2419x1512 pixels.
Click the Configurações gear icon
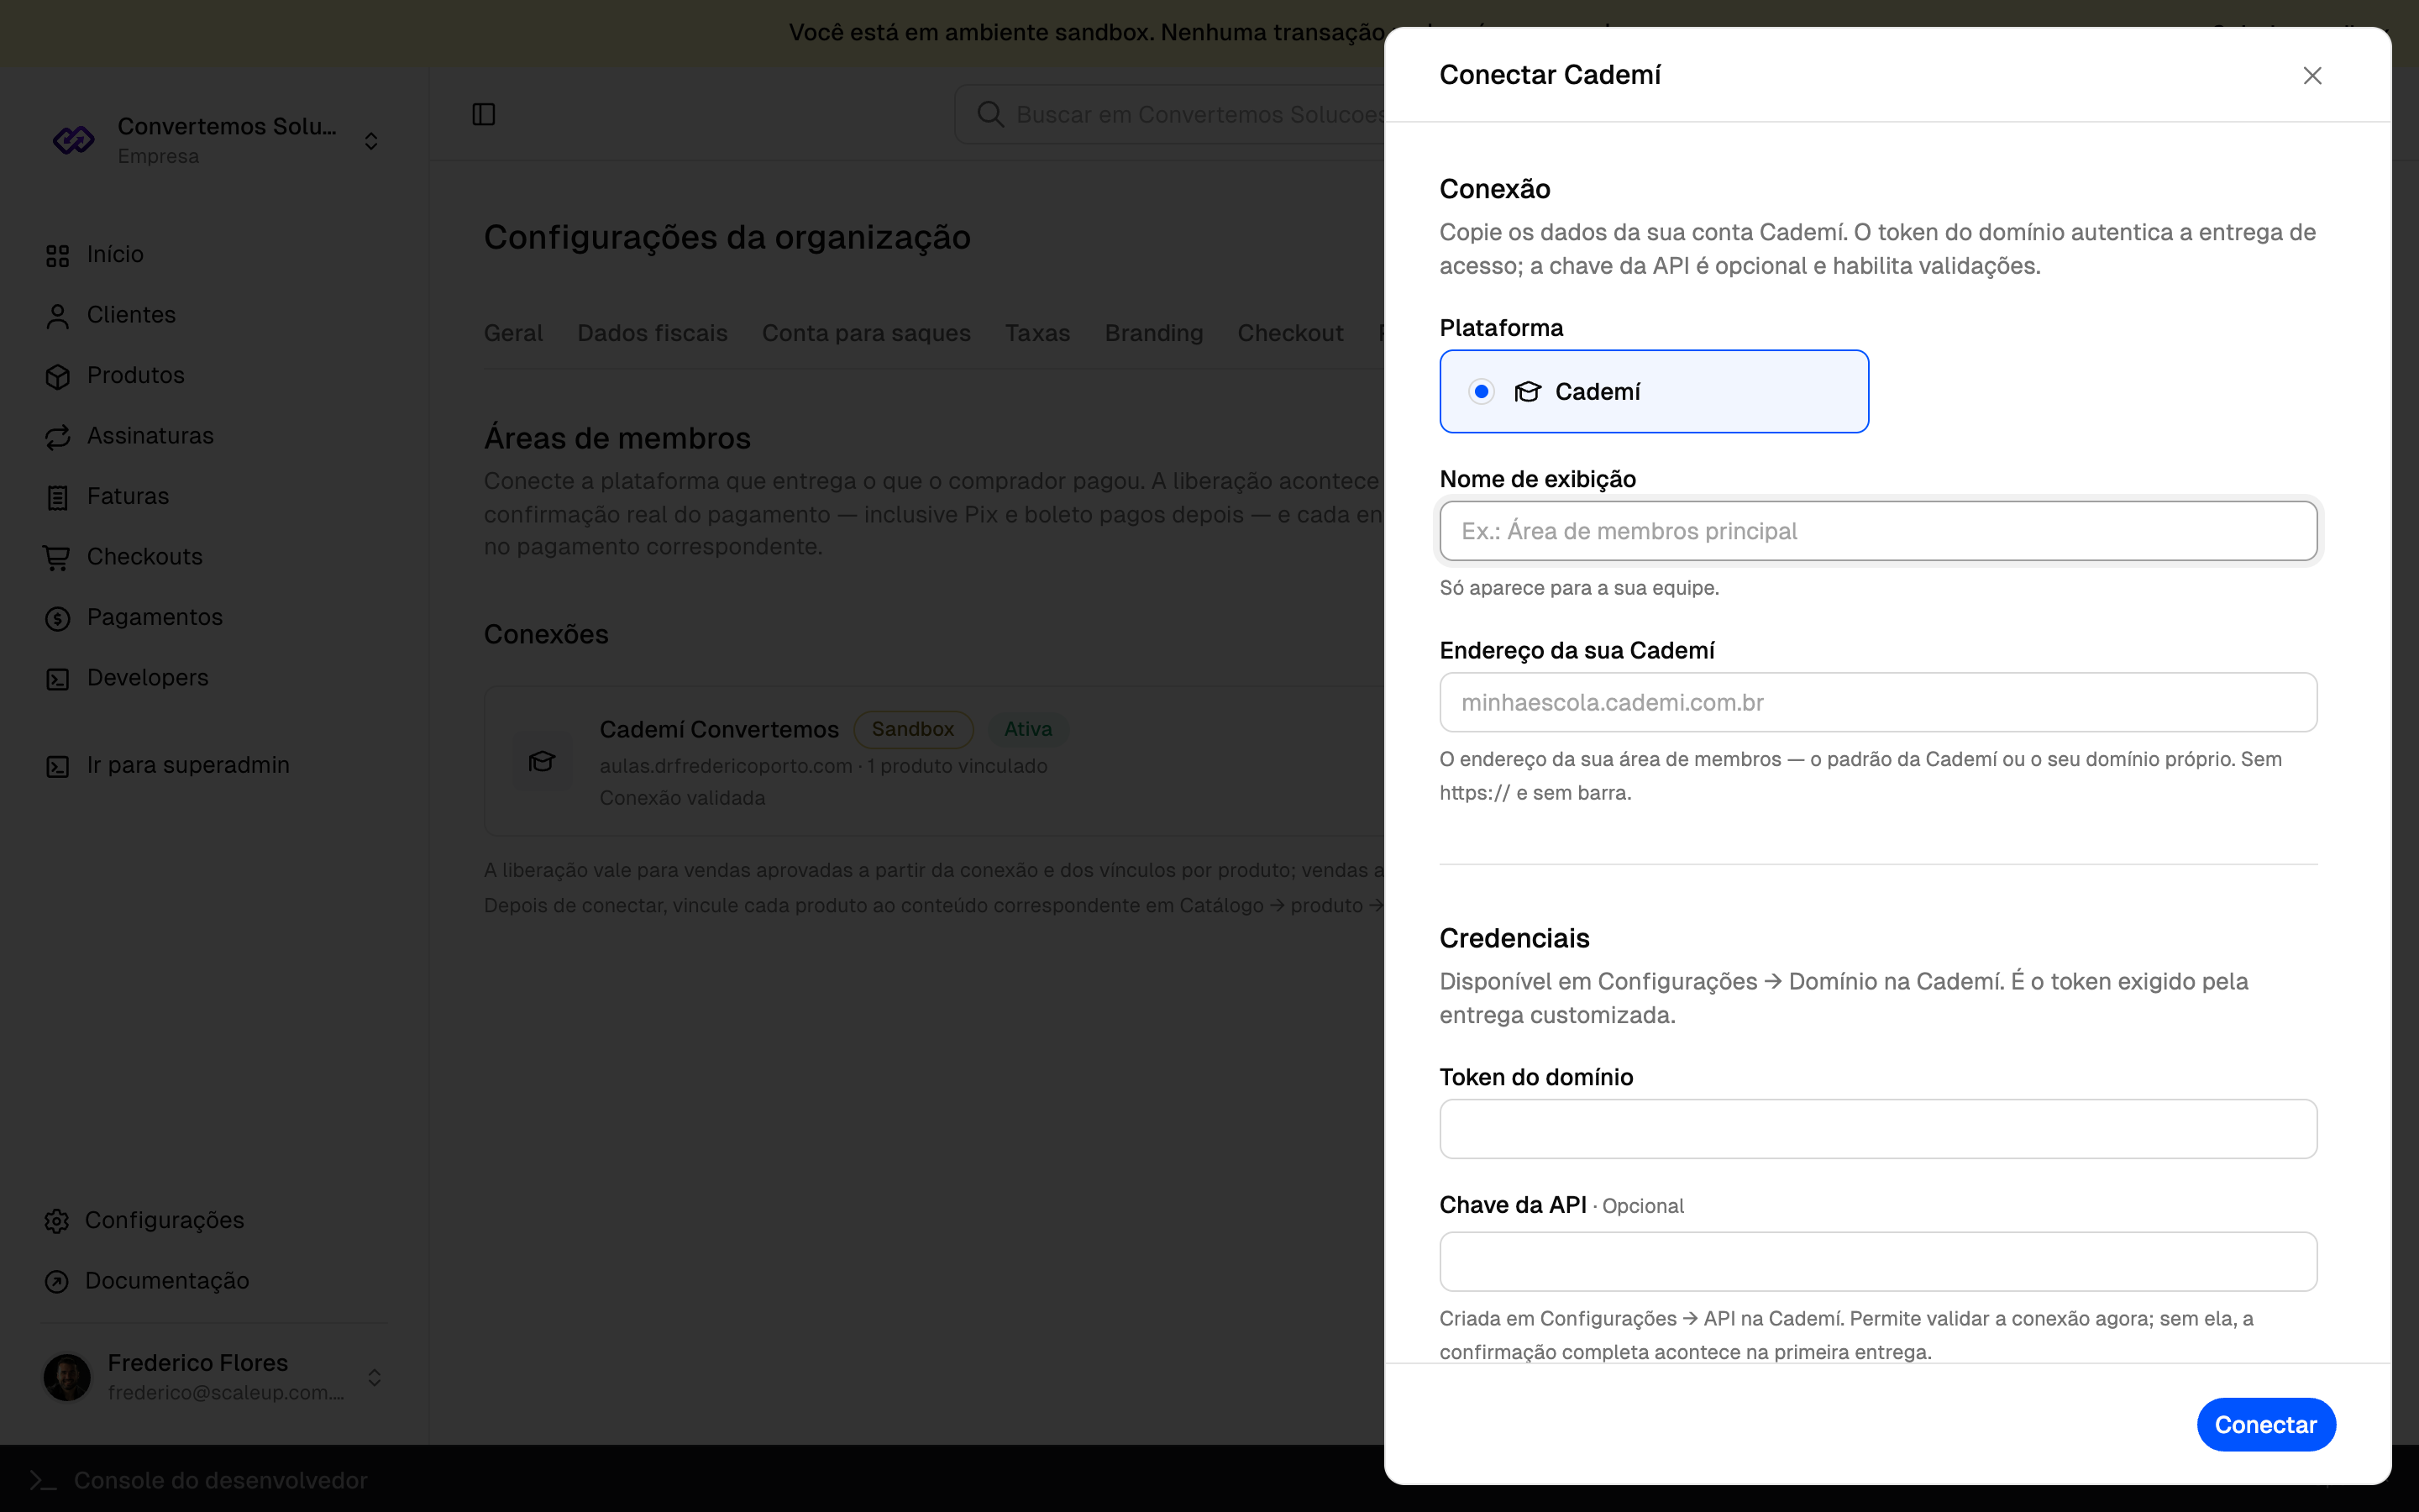coord(57,1221)
